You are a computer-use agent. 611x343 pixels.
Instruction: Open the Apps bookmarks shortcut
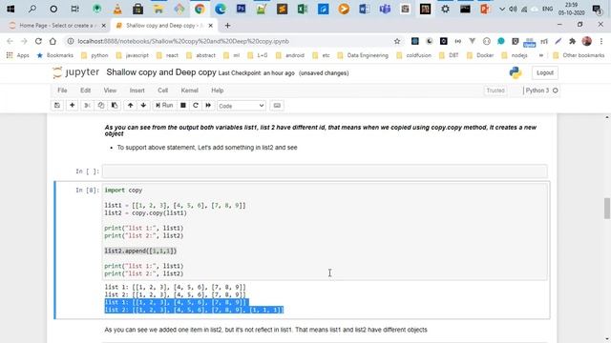point(18,55)
